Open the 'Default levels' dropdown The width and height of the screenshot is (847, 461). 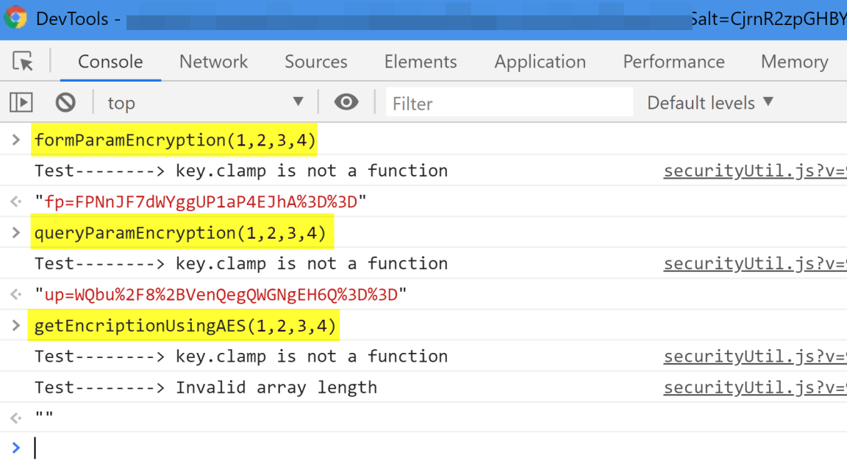[708, 102]
